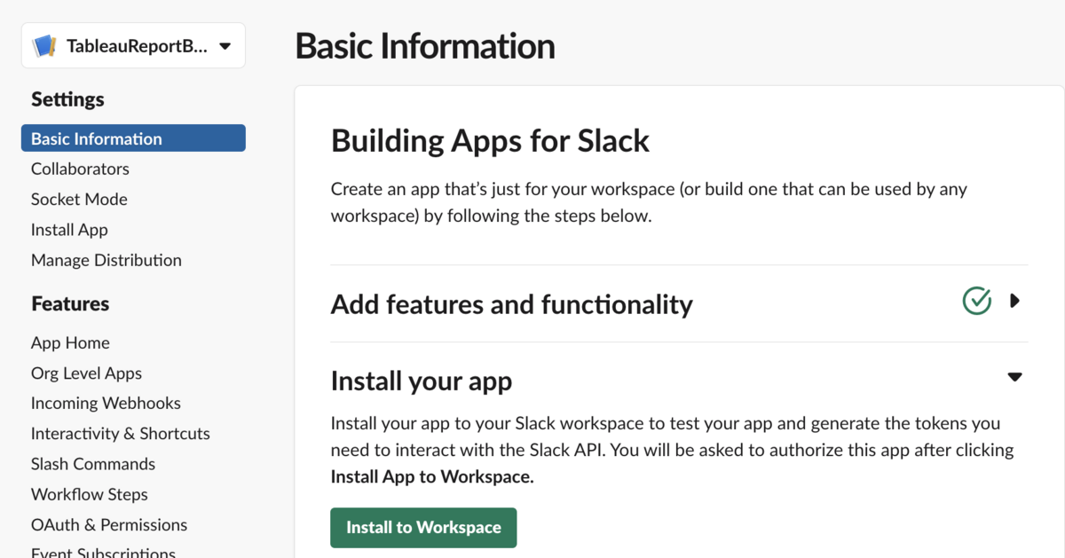Viewport: 1065px width, 558px height.
Task: Open the Collaborators settings page
Action: 80,169
